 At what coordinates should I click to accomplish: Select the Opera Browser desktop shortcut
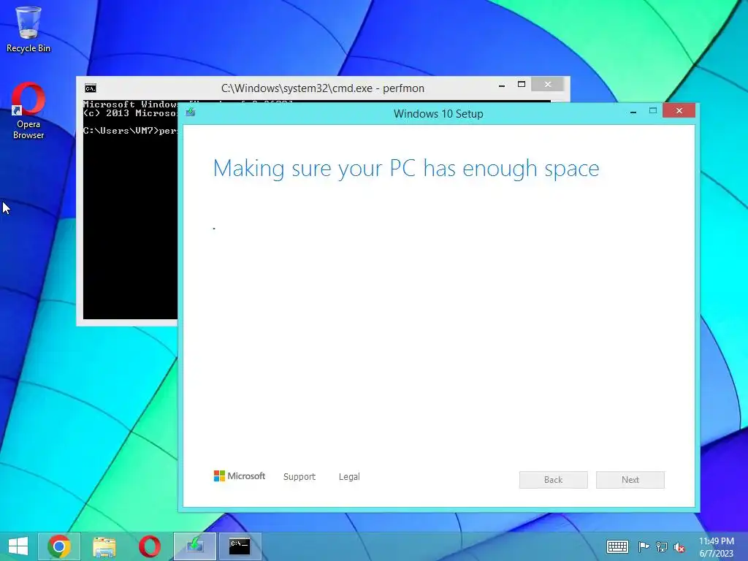(28, 111)
